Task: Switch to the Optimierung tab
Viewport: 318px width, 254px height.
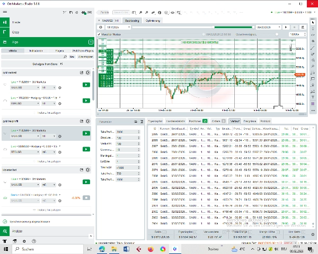Action: [x=153, y=21]
